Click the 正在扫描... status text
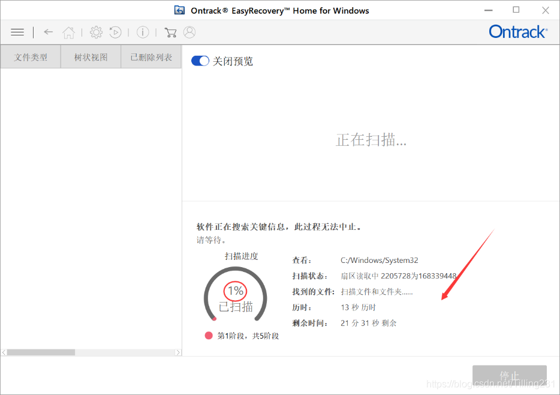 point(371,140)
